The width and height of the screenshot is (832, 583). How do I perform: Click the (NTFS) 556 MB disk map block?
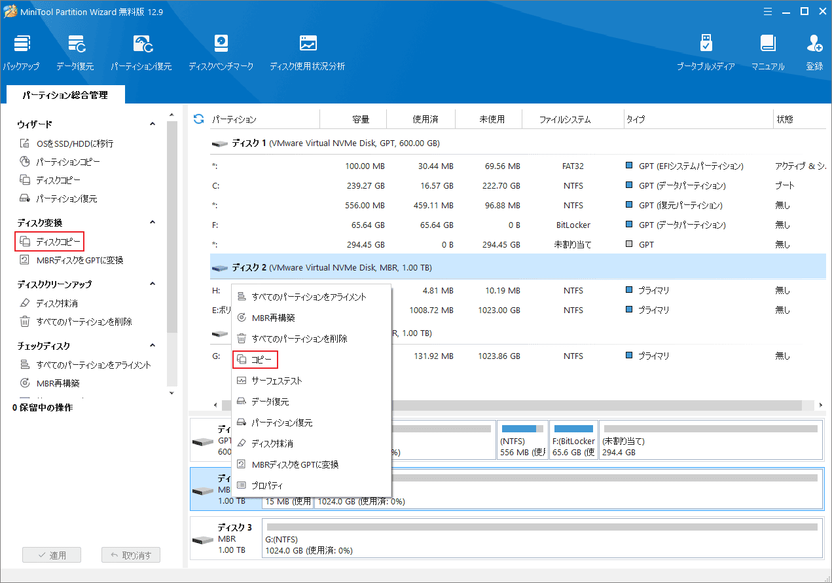click(522, 440)
